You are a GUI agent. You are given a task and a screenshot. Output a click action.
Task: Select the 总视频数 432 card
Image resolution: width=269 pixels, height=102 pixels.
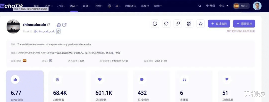click(152, 86)
